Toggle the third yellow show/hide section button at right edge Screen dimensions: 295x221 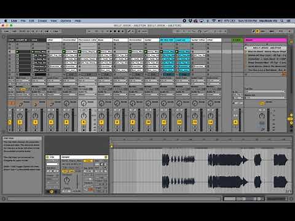[291, 123]
